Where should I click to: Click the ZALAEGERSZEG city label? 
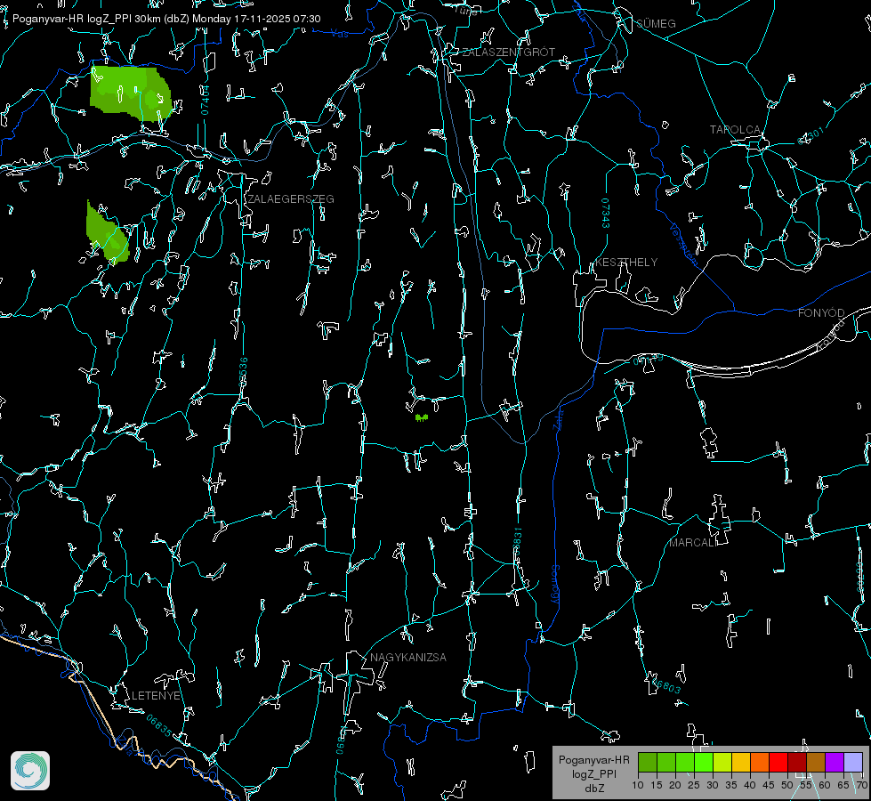point(291,199)
